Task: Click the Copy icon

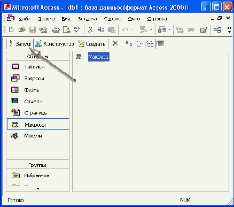Action: pos(101,29)
